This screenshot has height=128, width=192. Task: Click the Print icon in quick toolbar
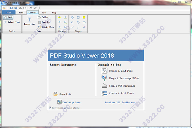(x=20, y=8)
